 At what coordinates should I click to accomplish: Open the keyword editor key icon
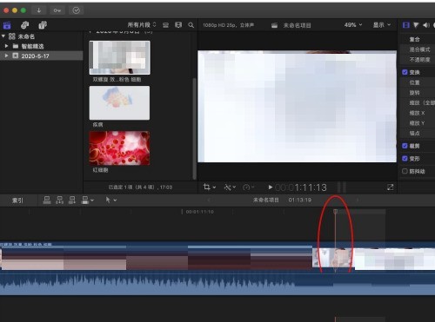click(57, 10)
